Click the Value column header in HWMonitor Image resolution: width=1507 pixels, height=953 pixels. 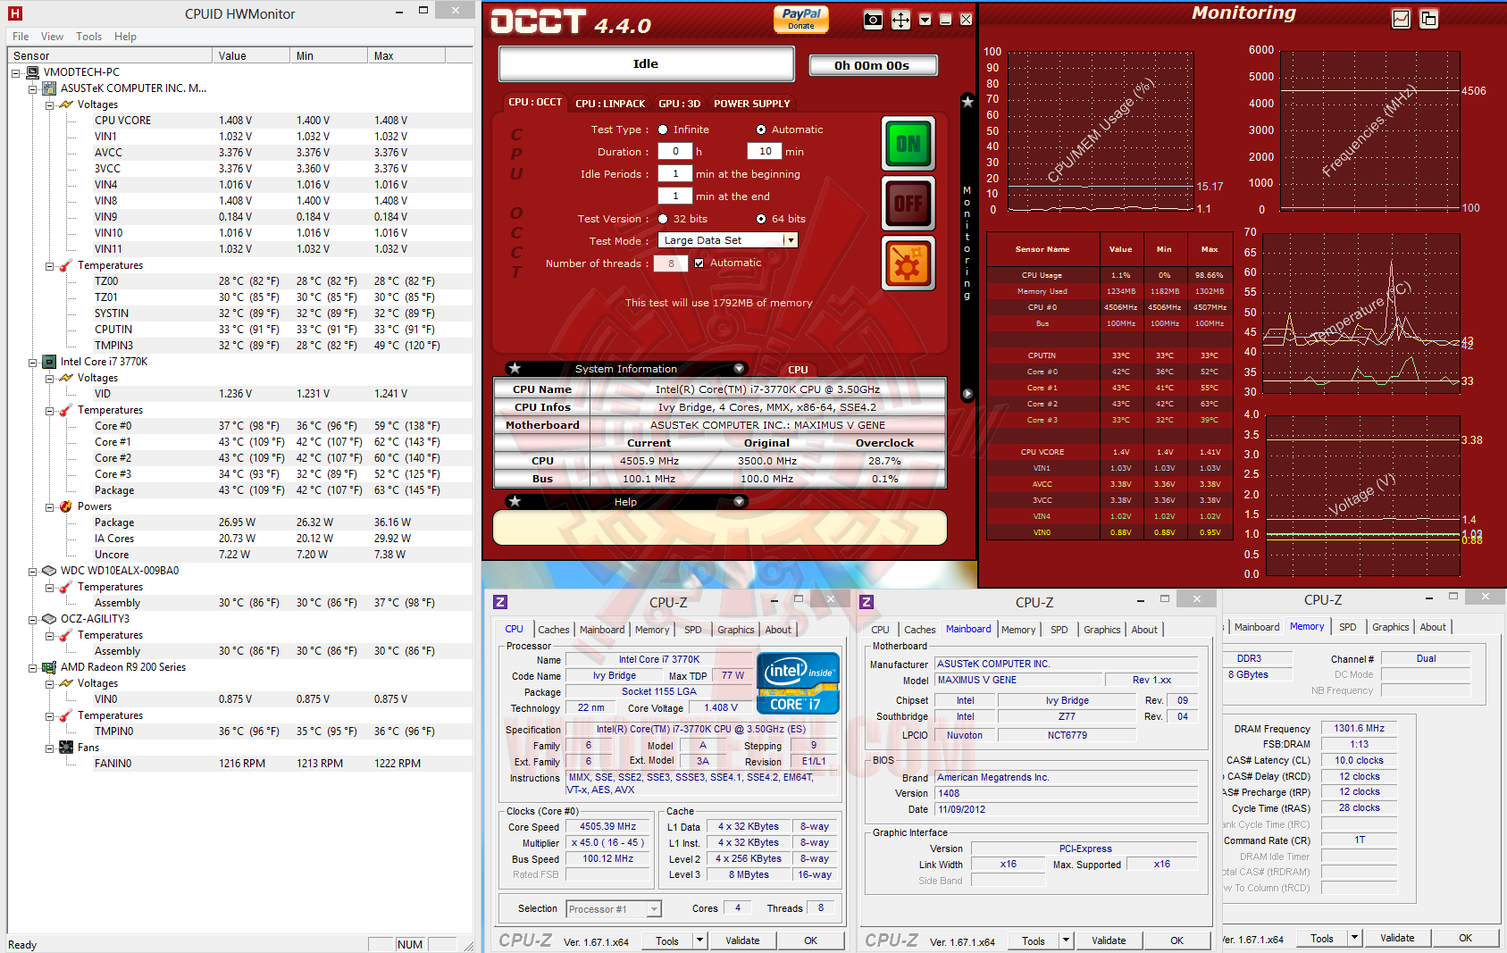[253, 55]
